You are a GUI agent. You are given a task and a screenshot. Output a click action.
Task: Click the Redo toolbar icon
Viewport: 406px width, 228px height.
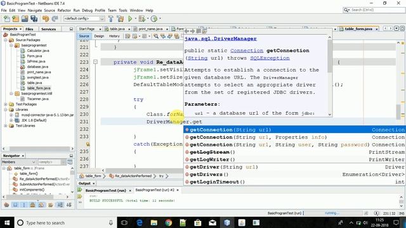(55, 18)
